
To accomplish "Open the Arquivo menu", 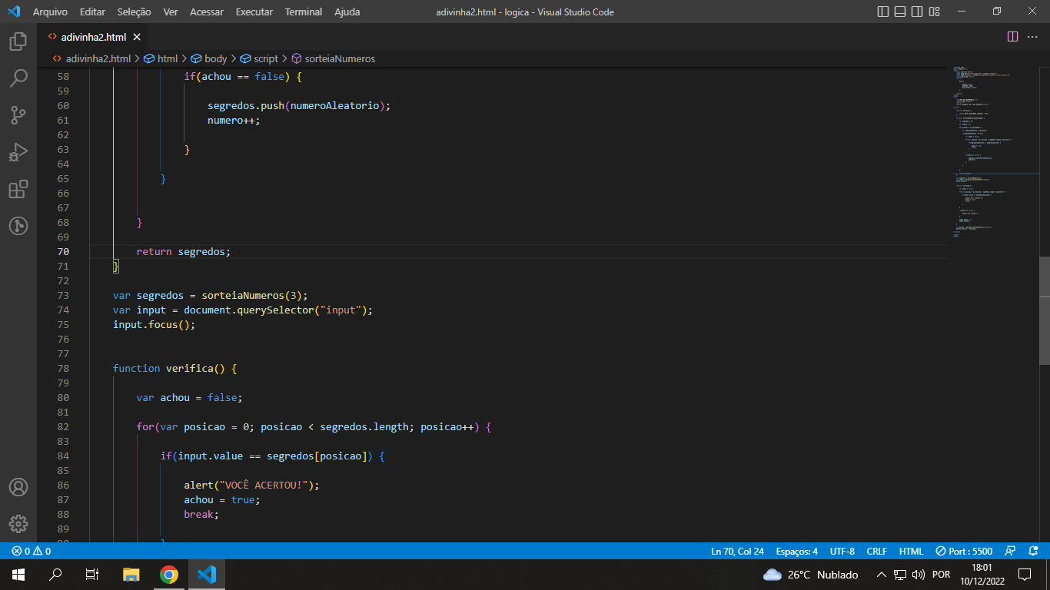I will 50,12.
